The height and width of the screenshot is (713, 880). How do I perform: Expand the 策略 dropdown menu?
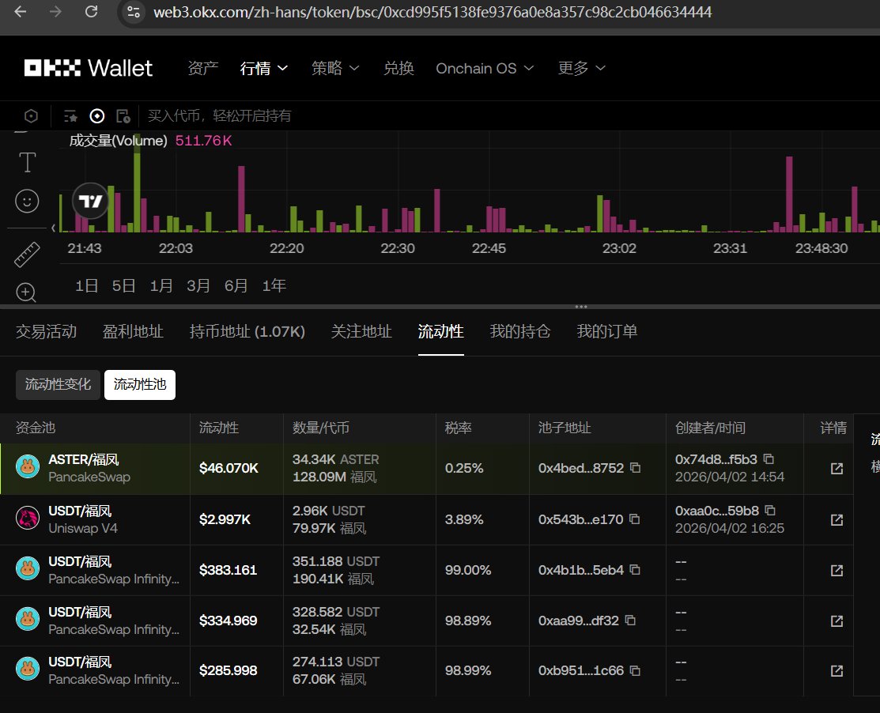pos(335,69)
